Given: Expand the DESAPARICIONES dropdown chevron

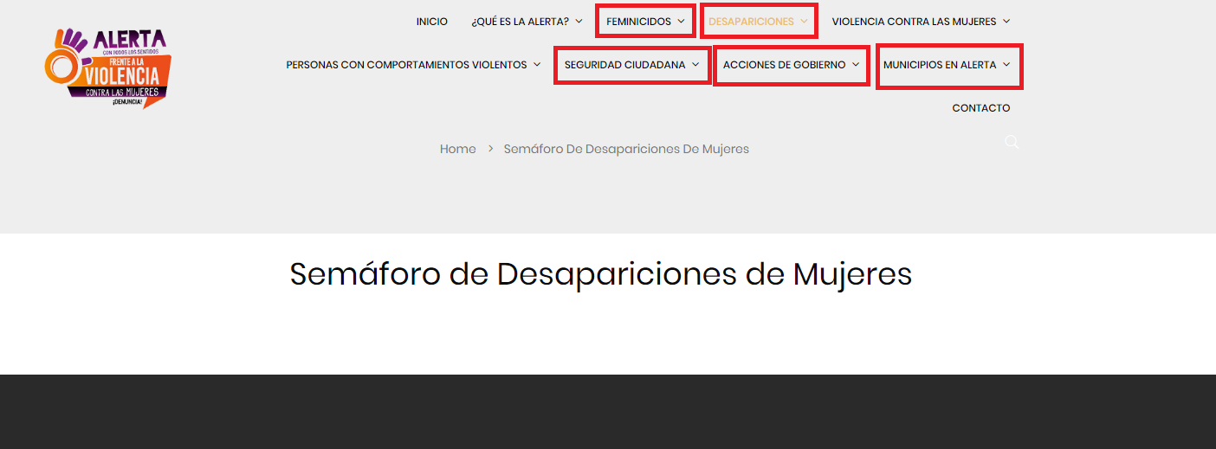Looking at the screenshot, I should pos(804,22).
